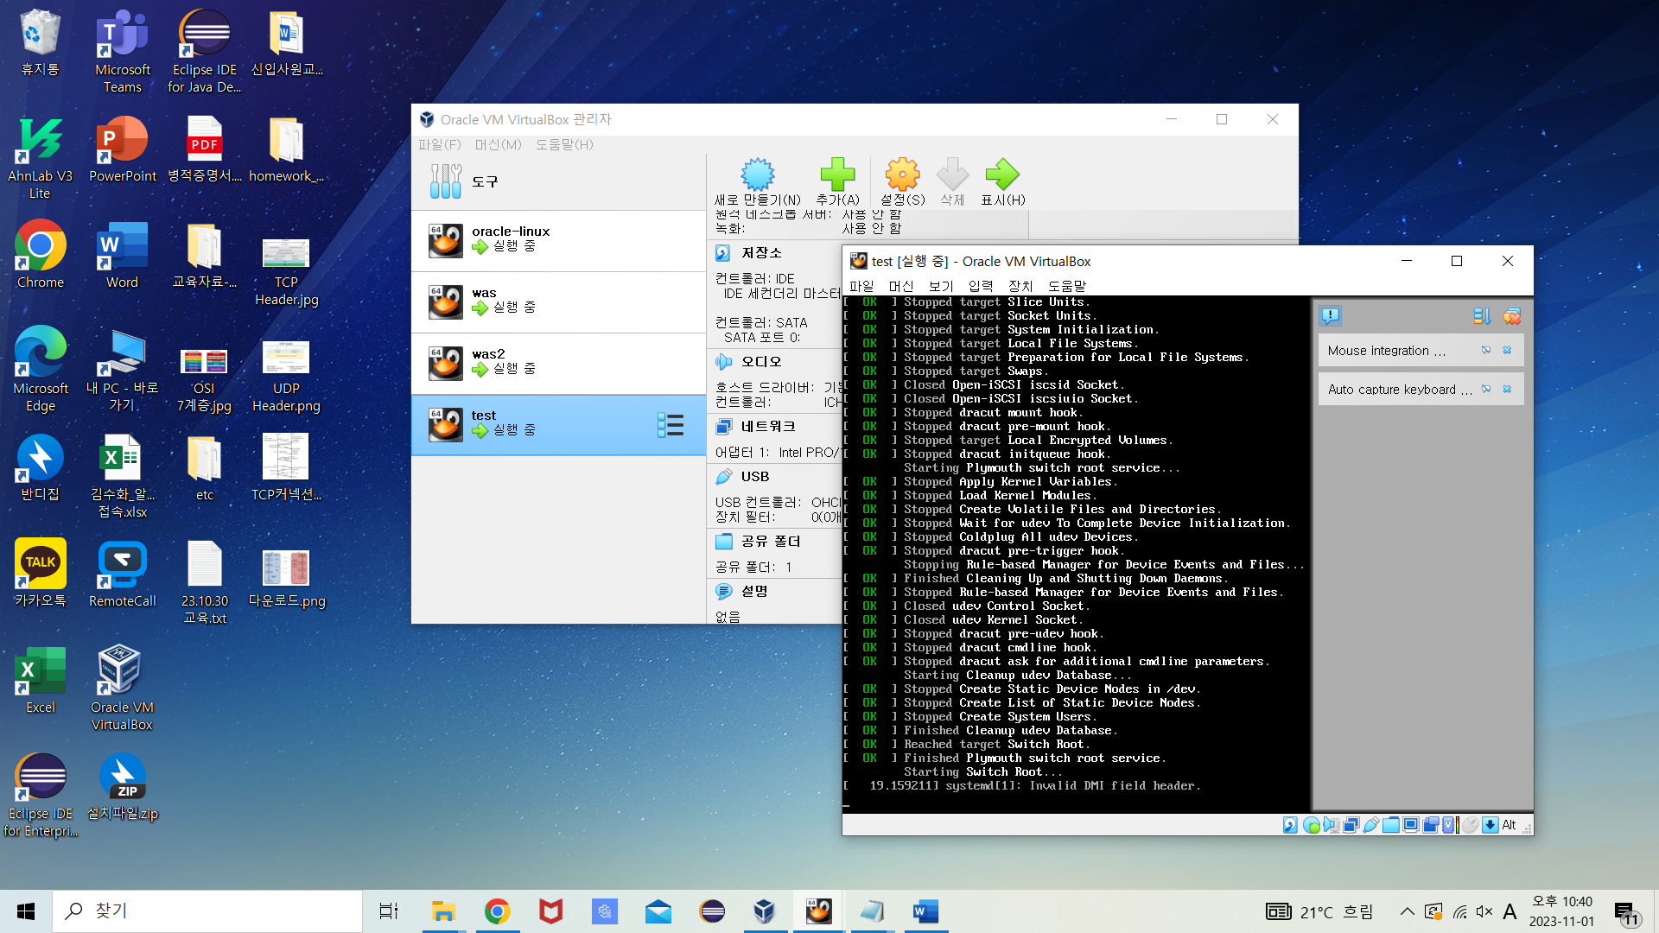Click the notification center toggle icon in VM window

1331,316
